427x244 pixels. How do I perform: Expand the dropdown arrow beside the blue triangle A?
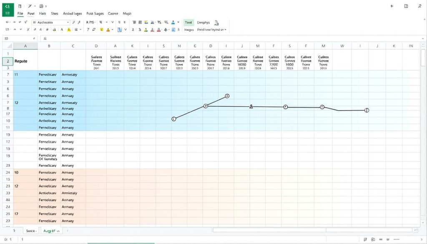178,23
